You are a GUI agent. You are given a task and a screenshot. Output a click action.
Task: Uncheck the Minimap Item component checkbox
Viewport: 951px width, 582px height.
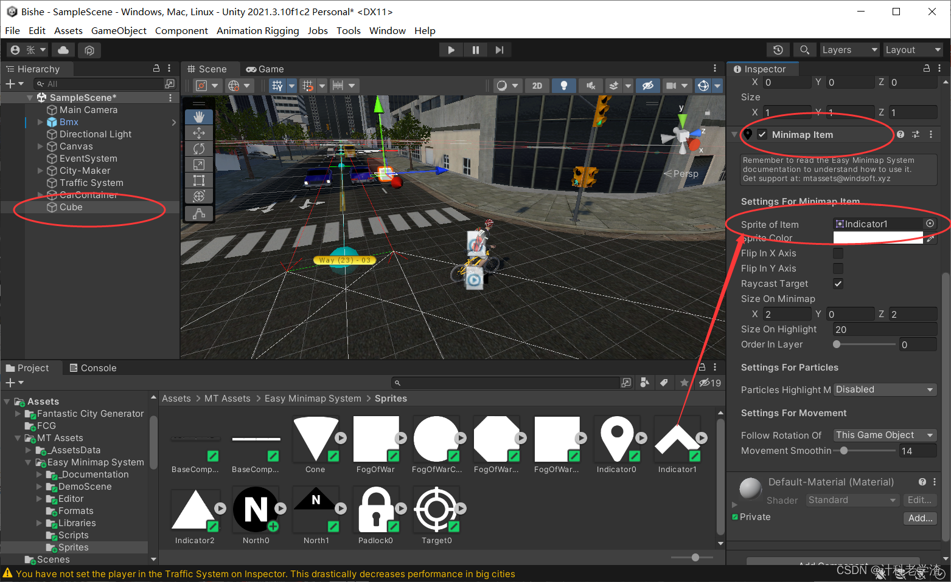[x=762, y=134]
